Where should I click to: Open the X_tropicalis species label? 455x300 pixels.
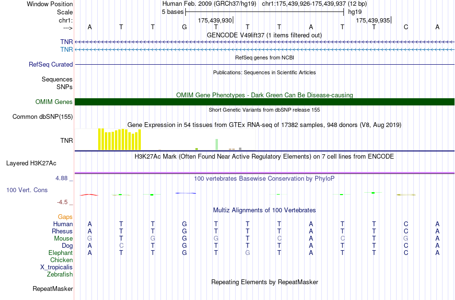pyautogui.click(x=57, y=267)
